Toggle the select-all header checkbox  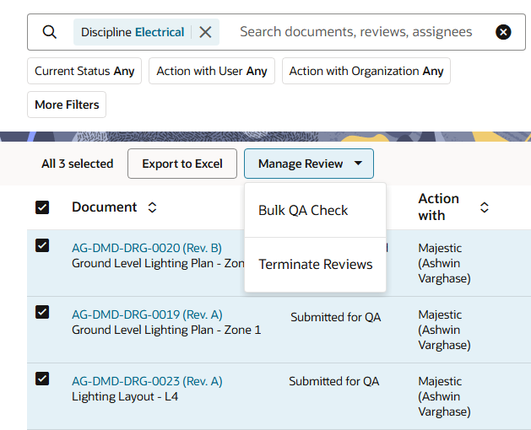click(x=42, y=207)
